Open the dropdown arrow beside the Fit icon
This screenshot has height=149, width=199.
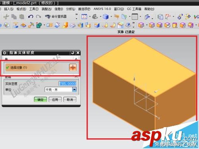point(90,17)
